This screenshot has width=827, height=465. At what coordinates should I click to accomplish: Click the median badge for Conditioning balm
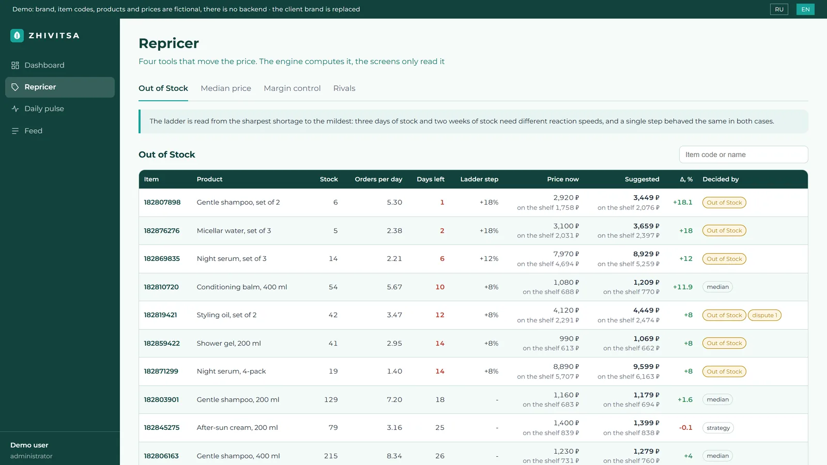(x=717, y=287)
